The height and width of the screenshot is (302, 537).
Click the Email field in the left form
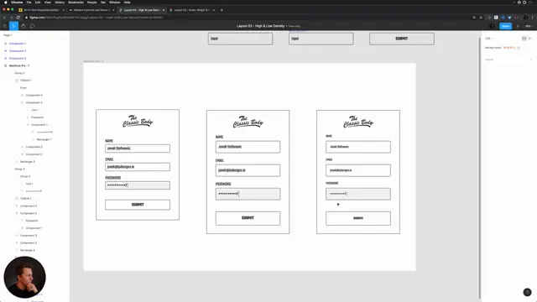[138, 167]
